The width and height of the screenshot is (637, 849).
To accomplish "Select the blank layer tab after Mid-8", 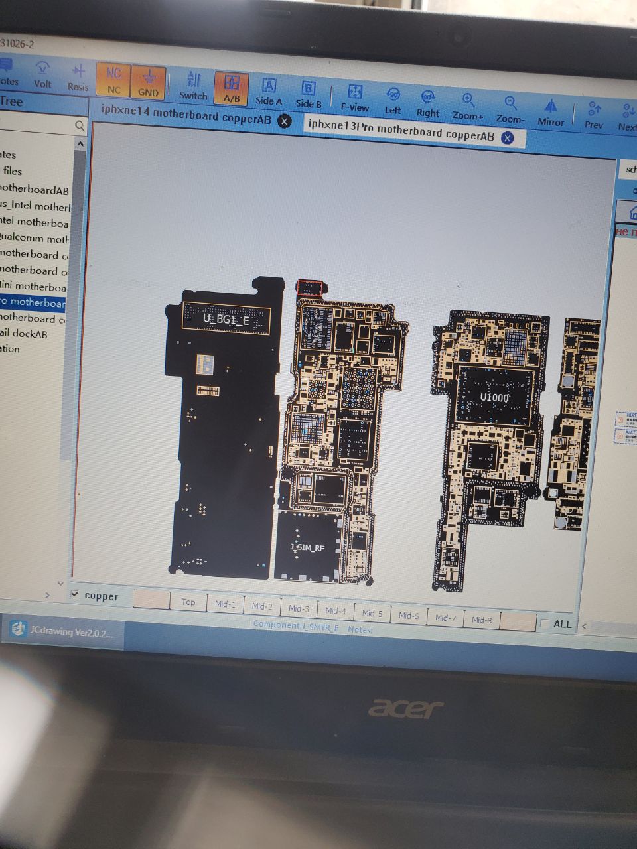I will [518, 622].
